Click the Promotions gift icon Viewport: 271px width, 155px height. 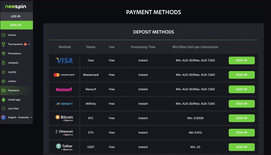click(x=3, y=53)
